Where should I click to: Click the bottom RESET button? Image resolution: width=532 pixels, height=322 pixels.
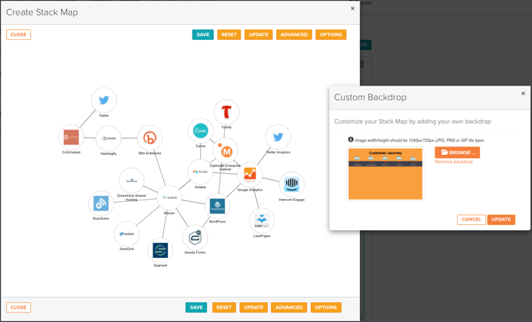(x=224, y=307)
